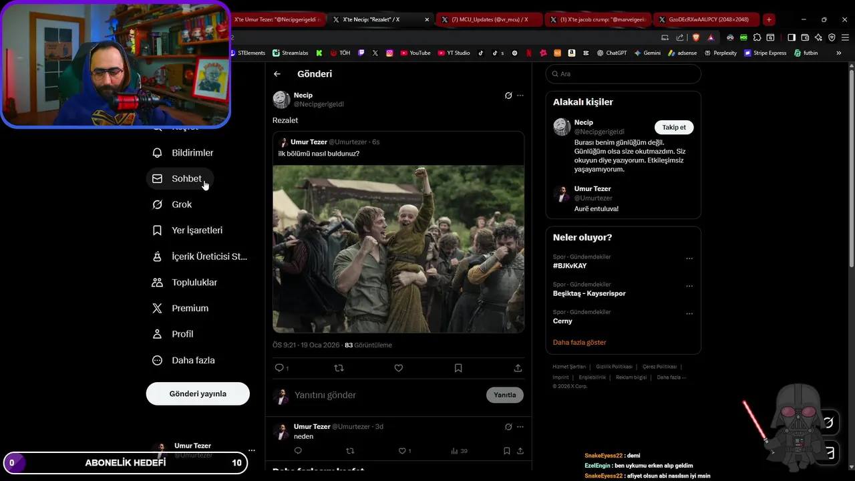This screenshot has width=855, height=481.
Task: Open Gemini bookmark
Action: click(647, 53)
